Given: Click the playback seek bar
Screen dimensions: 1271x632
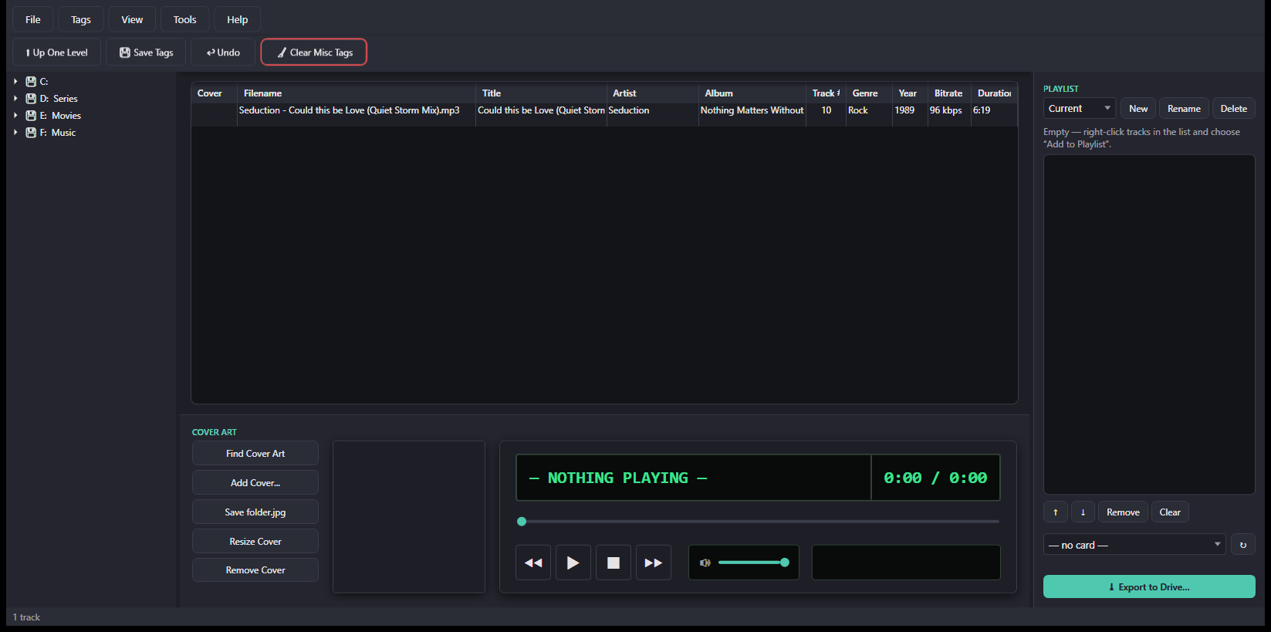Looking at the screenshot, I should tap(759, 522).
